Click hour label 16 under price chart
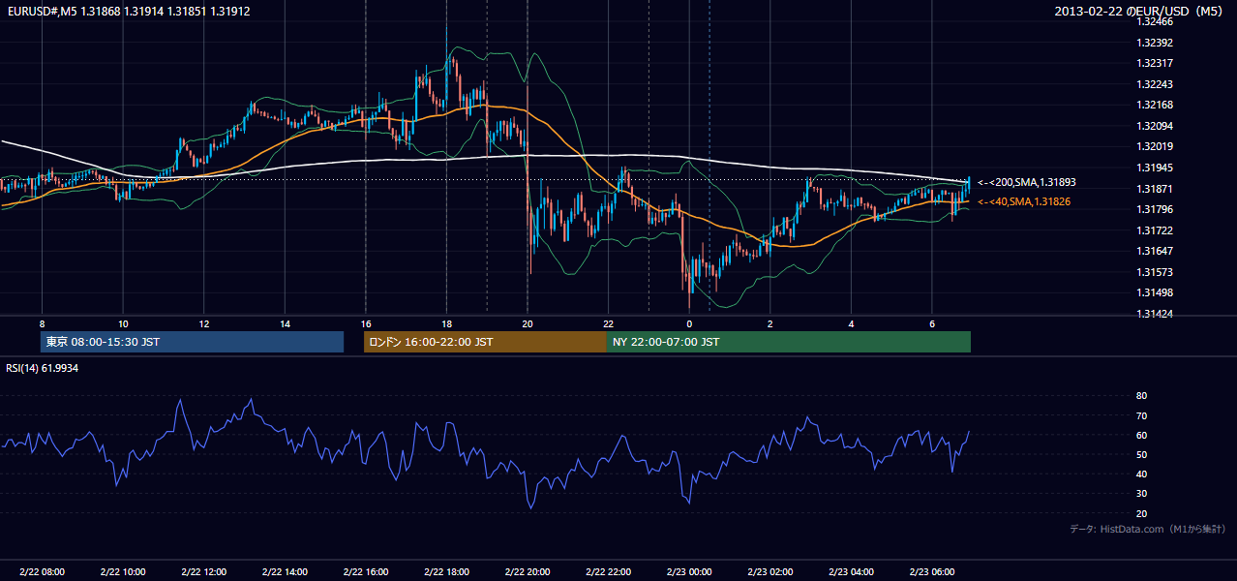Image resolution: width=1237 pixels, height=581 pixels. [365, 323]
